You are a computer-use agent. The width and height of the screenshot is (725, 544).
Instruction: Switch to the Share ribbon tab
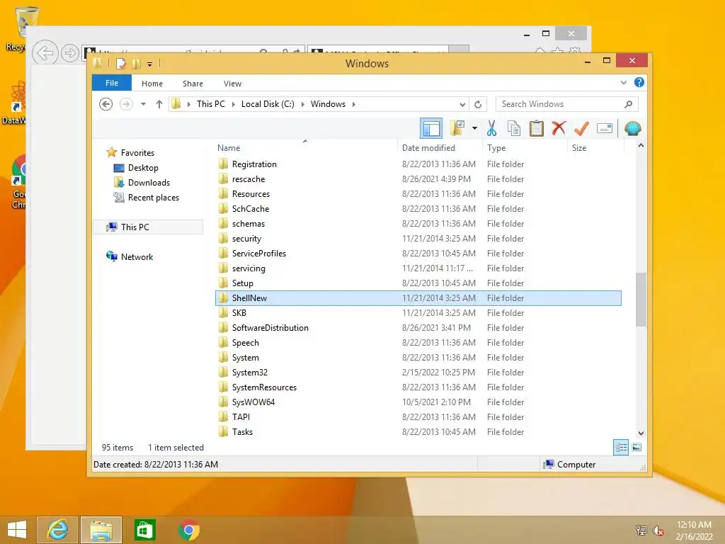pyautogui.click(x=193, y=84)
